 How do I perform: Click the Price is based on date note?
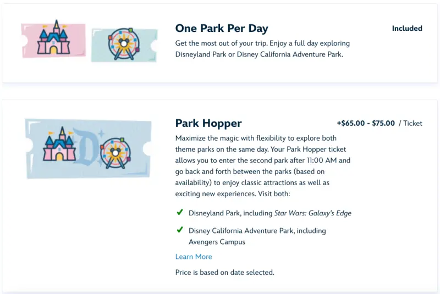pyautogui.click(x=224, y=272)
